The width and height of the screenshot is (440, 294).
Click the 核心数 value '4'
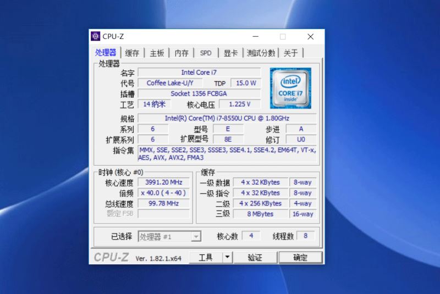tap(251, 236)
